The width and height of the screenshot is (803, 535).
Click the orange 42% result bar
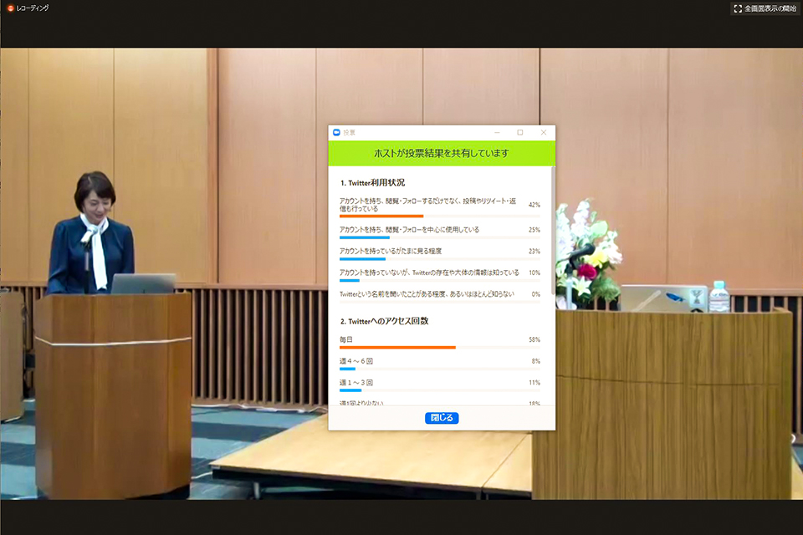[381, 216]
